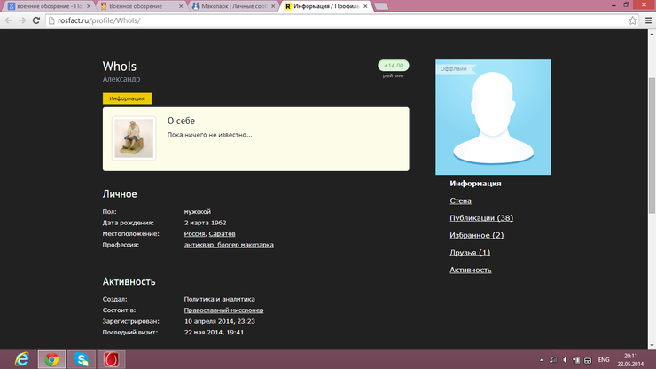Screen dimensions: 656x369
Task: Click the +14.00 rating badge
Action: [394, 66]
